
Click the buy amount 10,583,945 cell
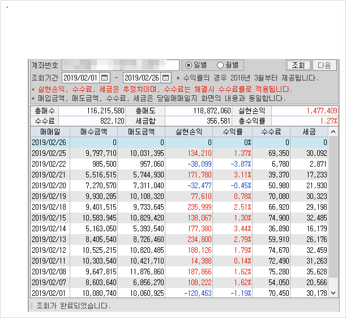click(94, 218)
